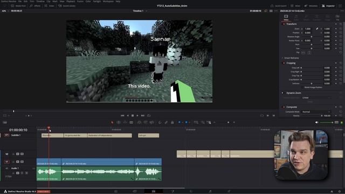Open the Media page icon
345x194 pixels.
(x=116, y=191)
